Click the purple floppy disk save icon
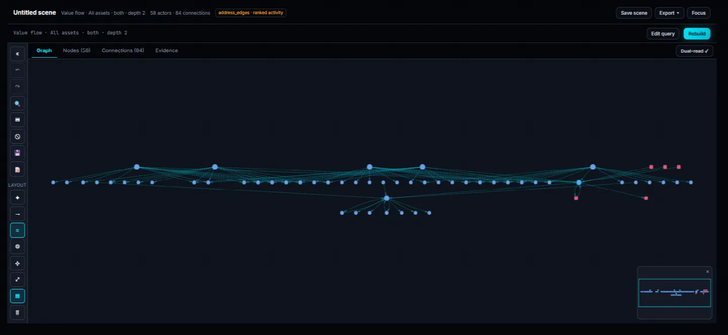The image size is (728, 335). click(x=17, y=153)
